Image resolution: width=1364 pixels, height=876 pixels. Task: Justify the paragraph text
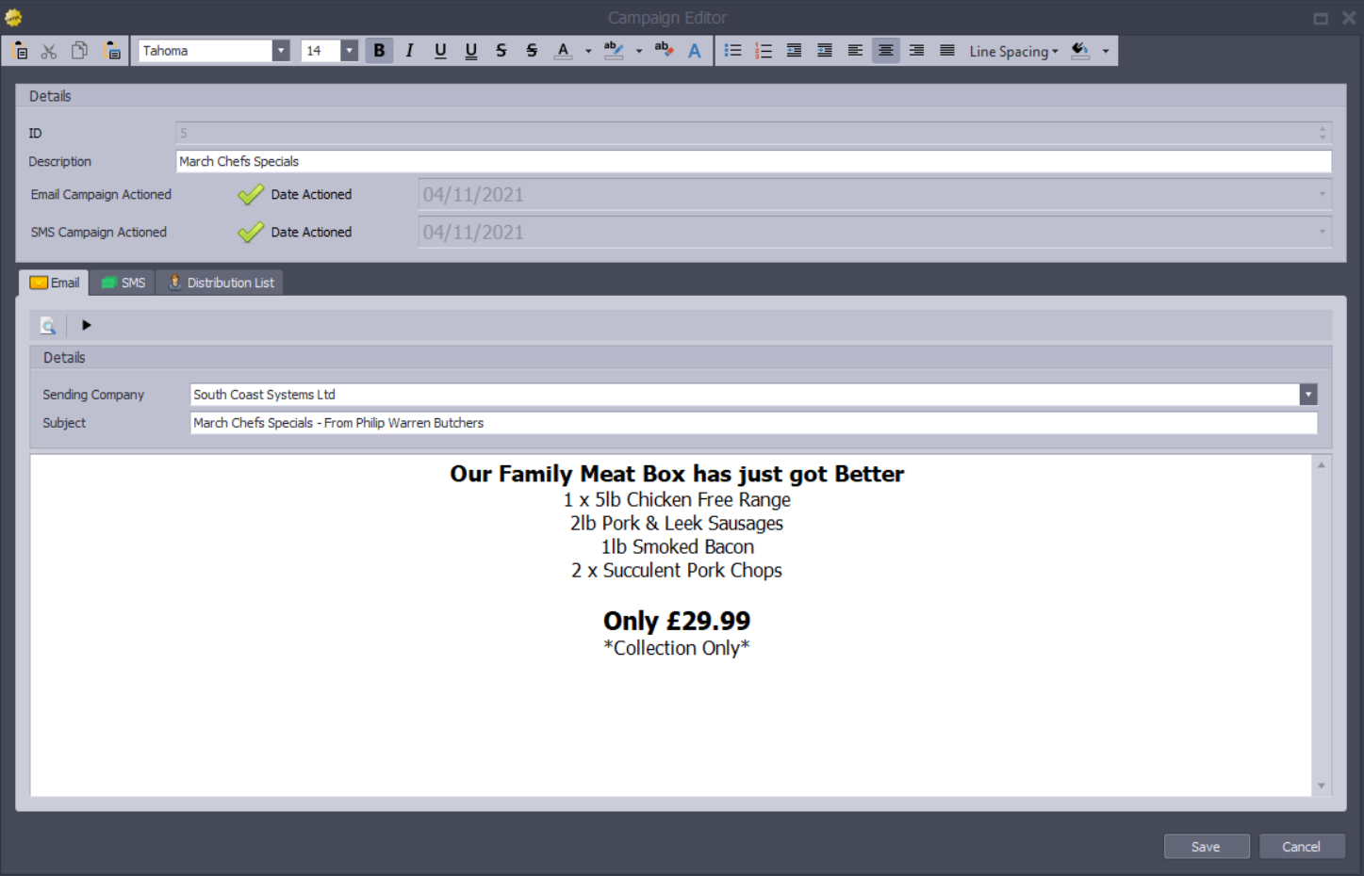pos(946,51)
